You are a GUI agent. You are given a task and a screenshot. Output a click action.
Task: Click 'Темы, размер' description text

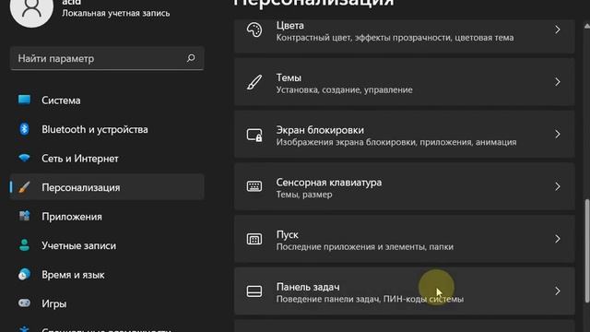[x=304, y=195]
